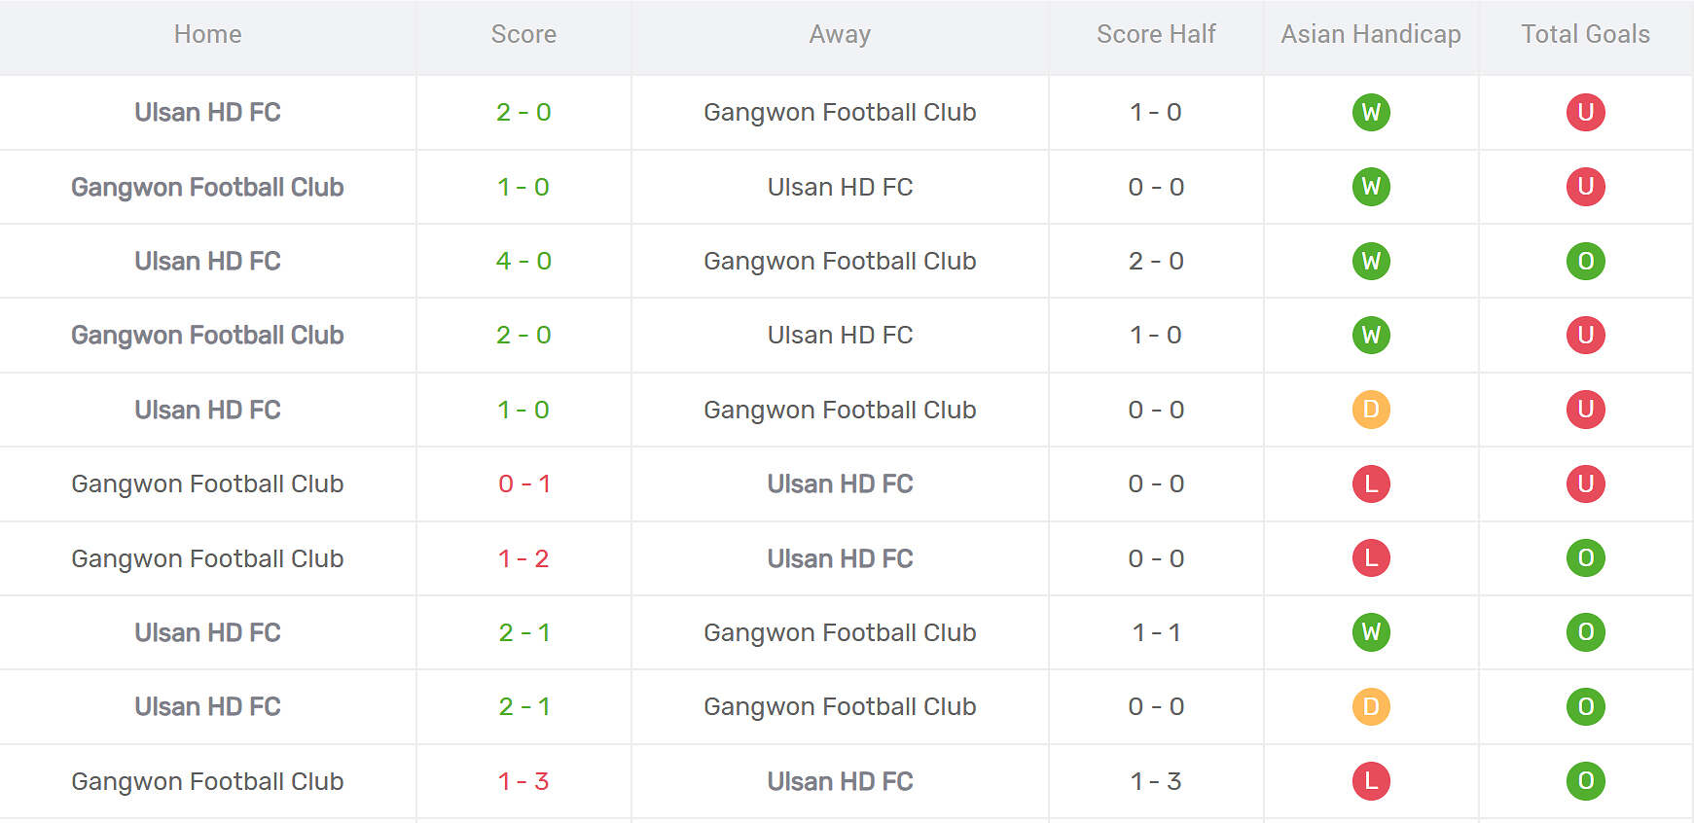Click the W badge in the first row
The height and width of the screenshot is (823, 1694).
pos(1371,113)
